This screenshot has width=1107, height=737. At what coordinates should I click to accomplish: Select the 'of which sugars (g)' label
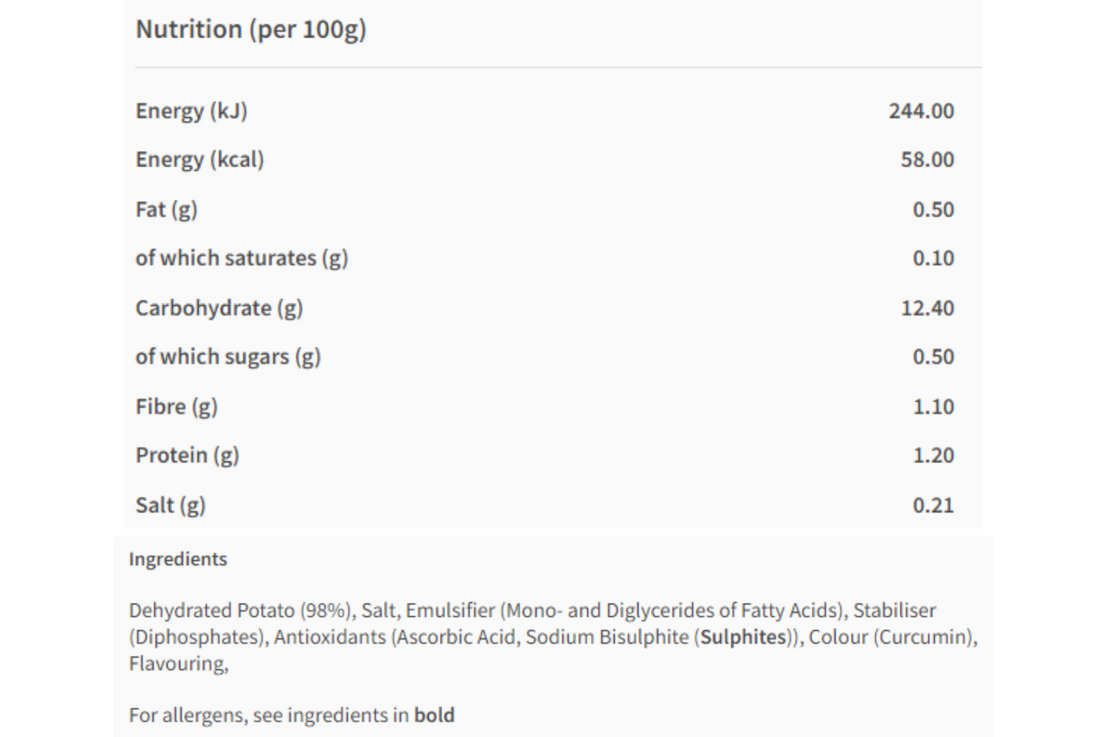point(228,357)
